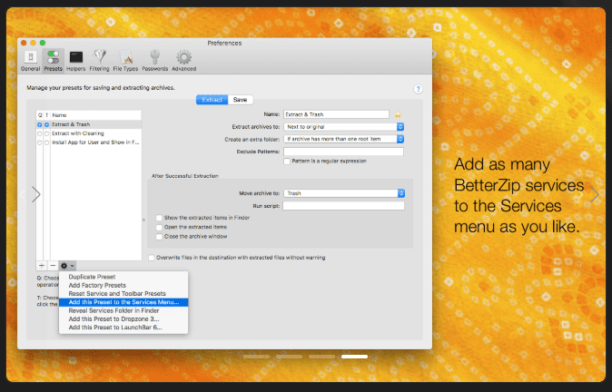
Task: Open the Move archive to dropdown
Action: (344, 193)
